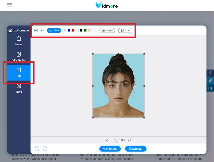Screen dimensions: 214x162
Task: Open more colors with ellipsis button
Action: (x=94, y=30)
